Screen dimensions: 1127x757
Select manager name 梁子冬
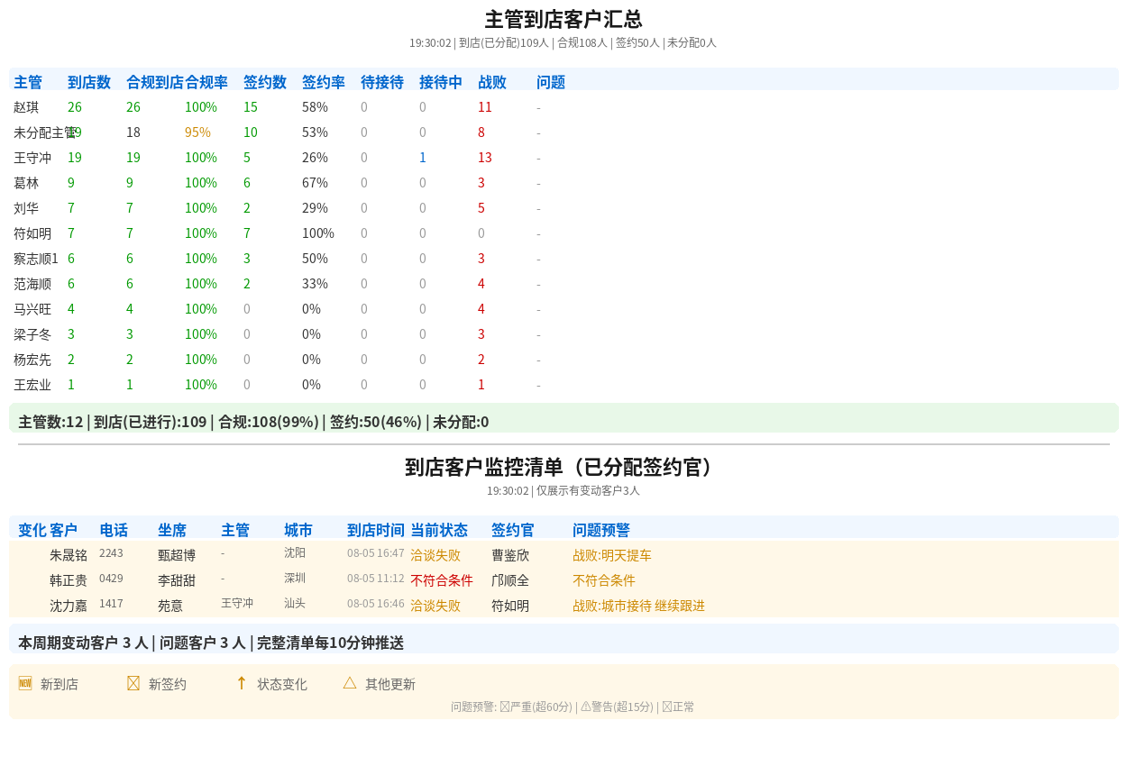[32, 334]
